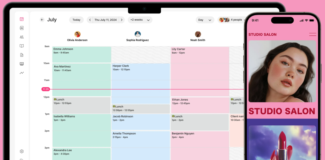Open the team members sidebar icon
325x160 pixels.
click(22, 37)
